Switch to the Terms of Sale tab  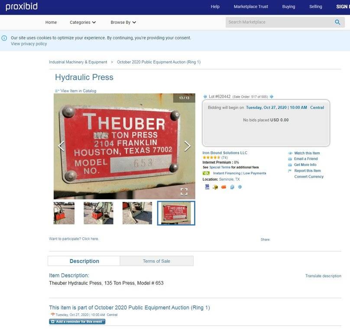coord(156,261)
